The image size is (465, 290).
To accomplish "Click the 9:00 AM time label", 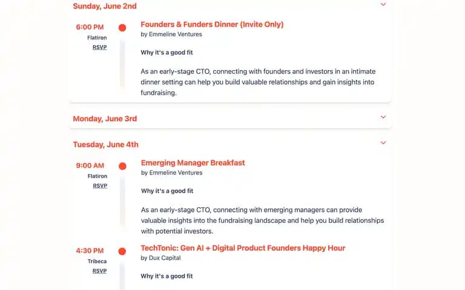I will (x=90, y=166).
